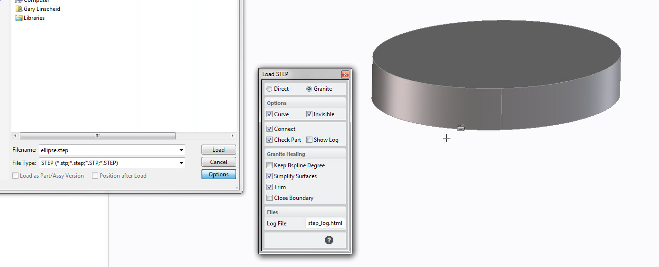Enable the Show Log checkbox

[x=309, y=140]
